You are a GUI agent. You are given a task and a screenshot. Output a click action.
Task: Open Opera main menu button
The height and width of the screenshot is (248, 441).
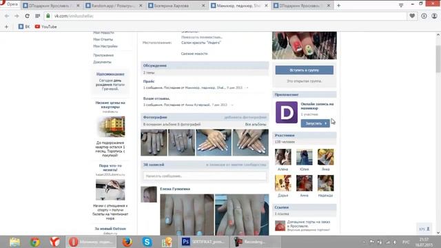(x=9, y=4)
